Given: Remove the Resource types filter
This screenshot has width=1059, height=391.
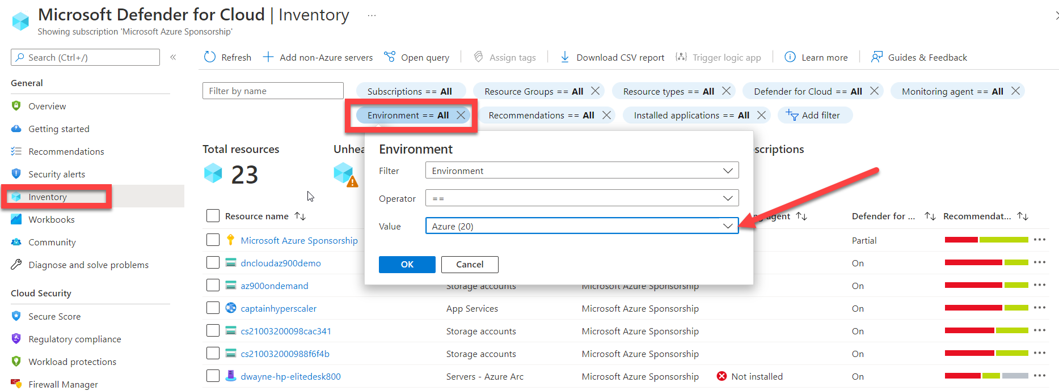Looking at the screenshot, I should [726, 91].
